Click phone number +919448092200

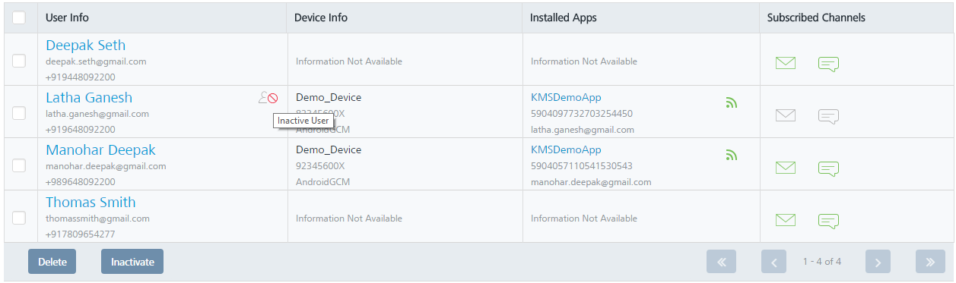point(81,77)
